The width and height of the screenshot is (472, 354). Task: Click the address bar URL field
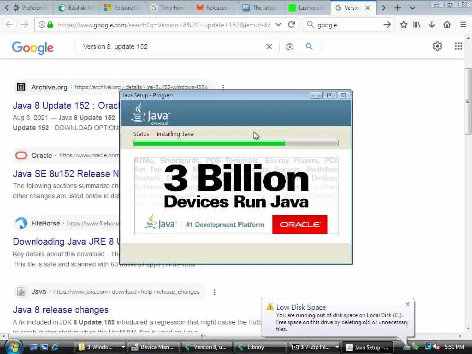coord(164,25)
